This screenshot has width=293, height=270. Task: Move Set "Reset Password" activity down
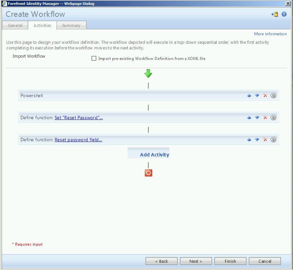(257, 118)
